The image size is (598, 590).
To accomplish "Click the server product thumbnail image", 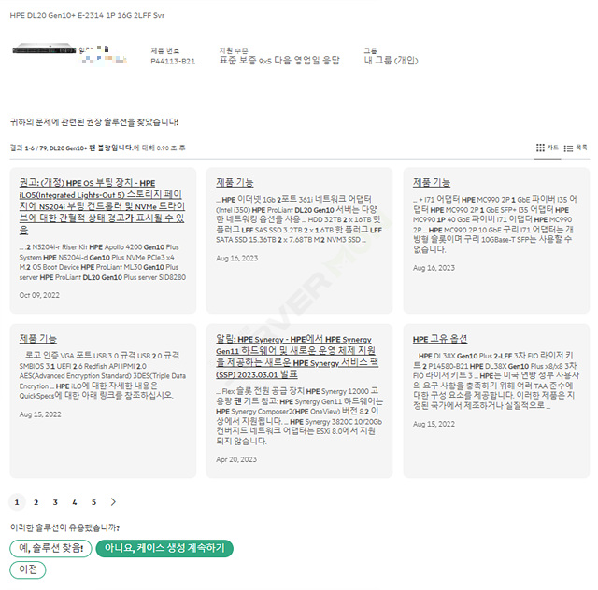I will tap(44, 49).
